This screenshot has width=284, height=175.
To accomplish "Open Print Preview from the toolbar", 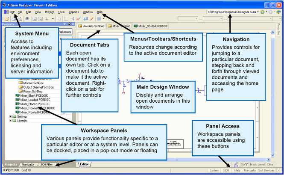I will coord(20,18).
